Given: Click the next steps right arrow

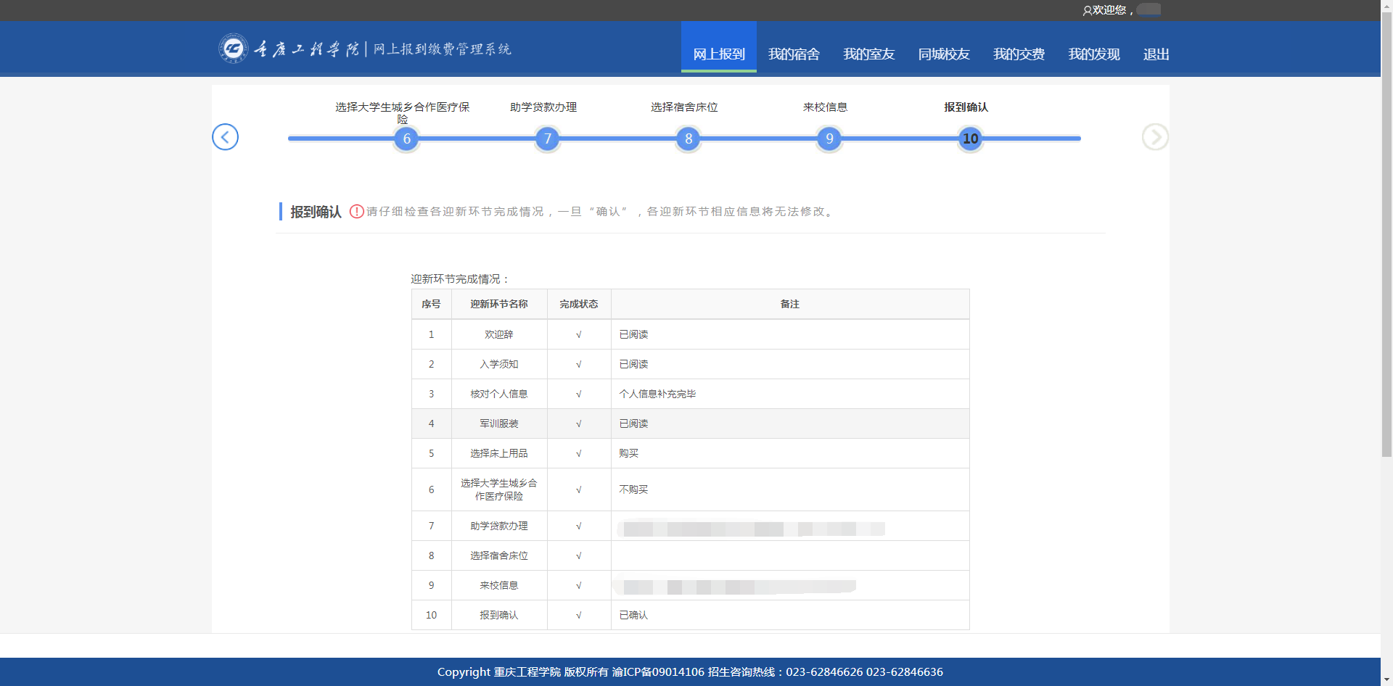Looking at the screenshot, I should tap(1154, 137).
